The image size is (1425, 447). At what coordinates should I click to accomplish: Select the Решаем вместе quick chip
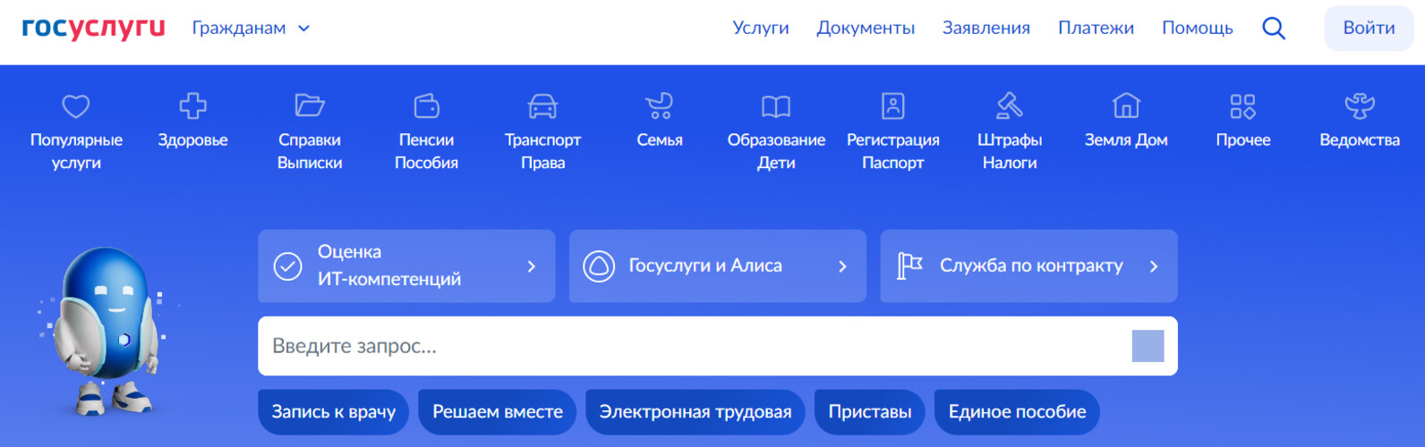498,412
